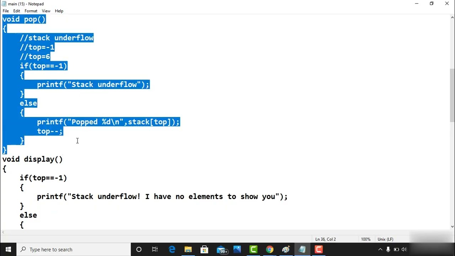Click "Ln 36, Col 2" in status bar

coord(325,239)
